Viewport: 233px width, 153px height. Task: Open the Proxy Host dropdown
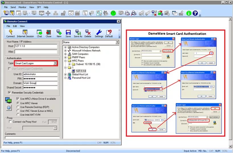point(55,128)
